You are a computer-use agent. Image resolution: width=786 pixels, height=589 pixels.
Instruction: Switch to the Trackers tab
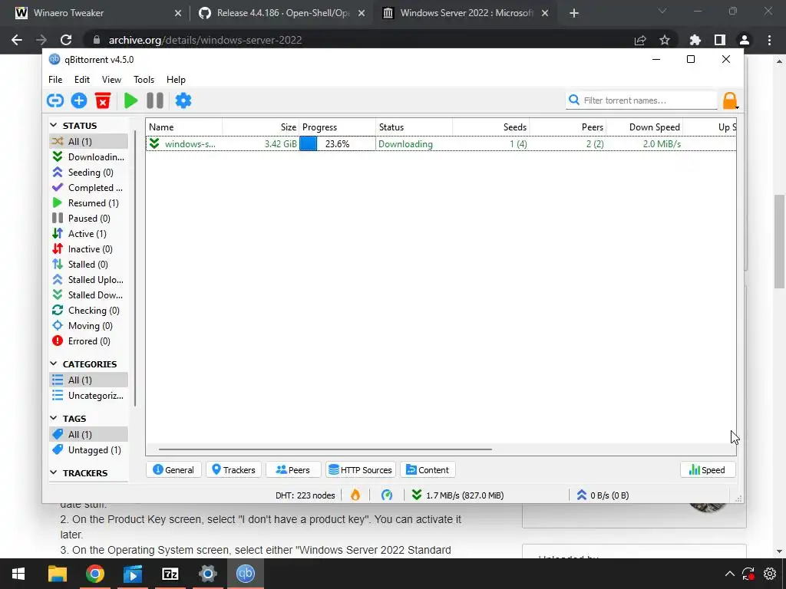(233, 470)
